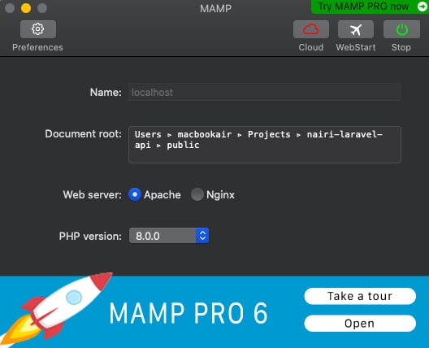Click the Preferences label text

click(x=37, y=47)
